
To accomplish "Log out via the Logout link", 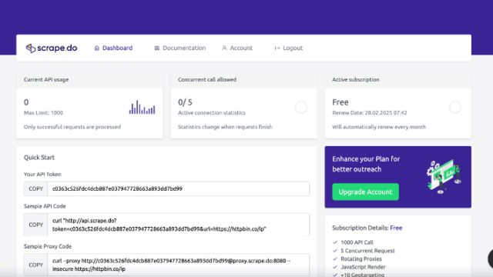I will pyautogui.click(x=288, y=48).
